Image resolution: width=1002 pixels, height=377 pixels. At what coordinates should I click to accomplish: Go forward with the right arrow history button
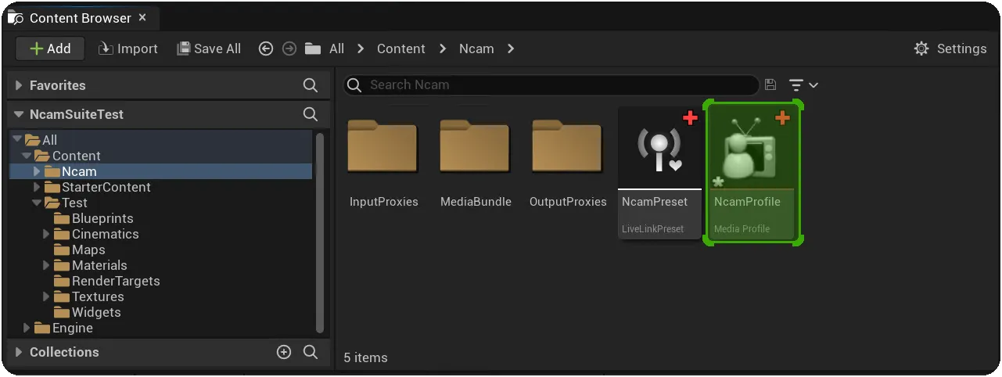(x=289, y=48)
